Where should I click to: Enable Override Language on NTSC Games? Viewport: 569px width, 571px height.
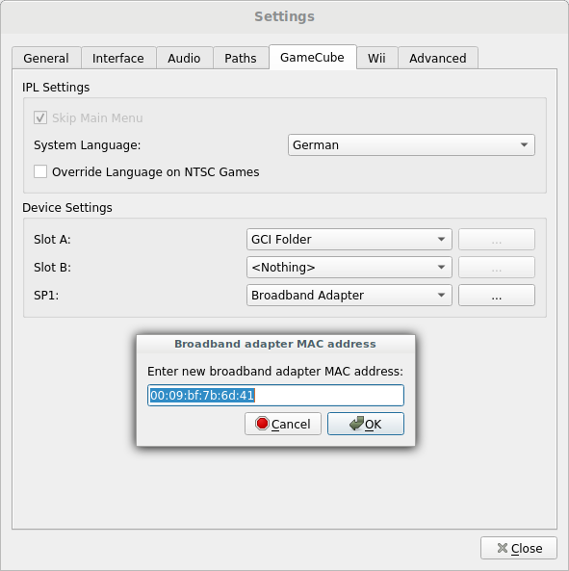(x=40, y=171)
